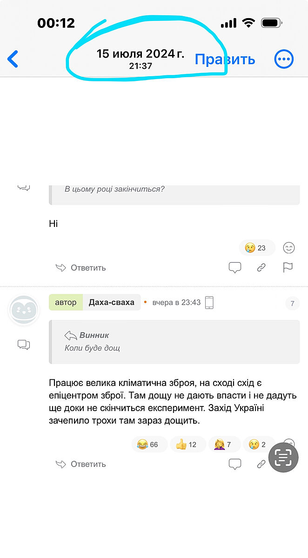Tap the post number 7 badge

pyautogui.click(x=292, y=304)
